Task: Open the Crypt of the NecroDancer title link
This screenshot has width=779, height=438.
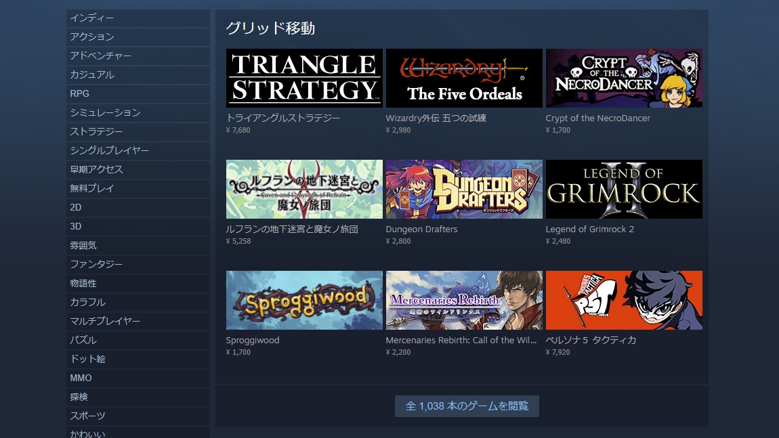Action: (597, 118)
